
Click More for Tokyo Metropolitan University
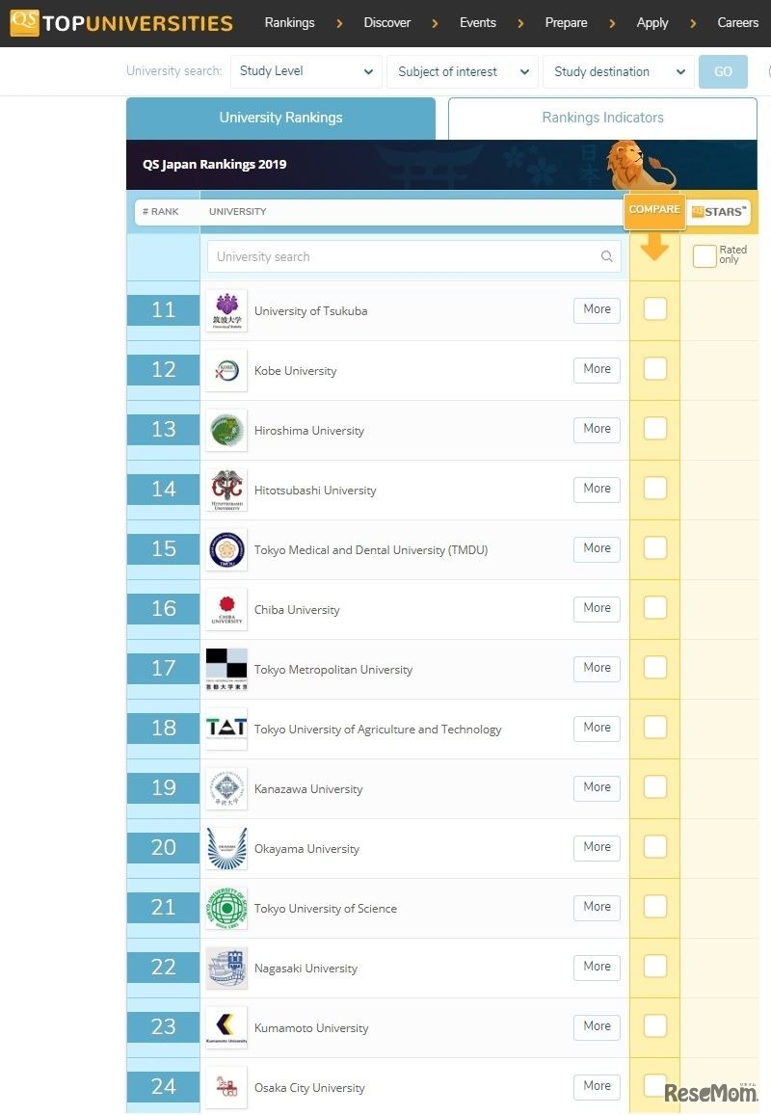coord(597,668)
